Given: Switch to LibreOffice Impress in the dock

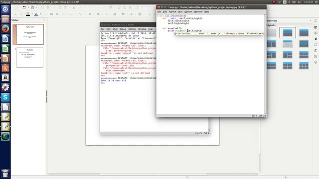Looking at the screenshot, I should click(5, 58).
